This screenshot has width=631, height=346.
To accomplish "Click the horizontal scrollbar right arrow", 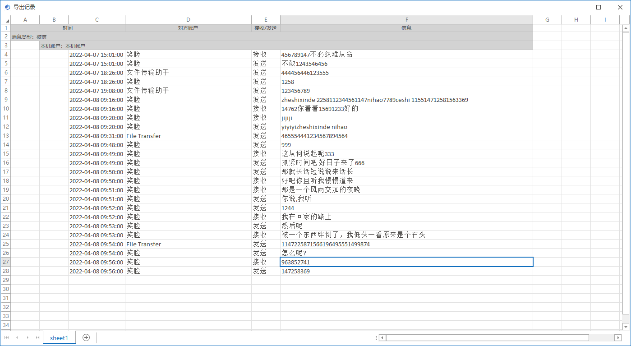I will click(618, 337).
